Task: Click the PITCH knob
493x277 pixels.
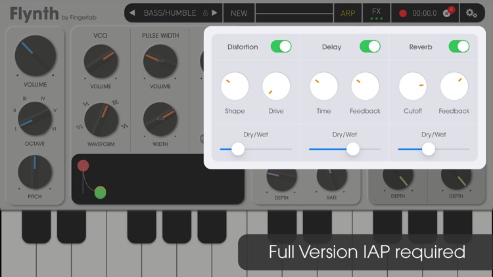Action: coord(35,172)
